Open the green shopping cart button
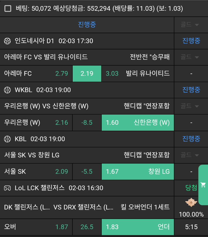208x237 pixels. click(x=203, y=184)
